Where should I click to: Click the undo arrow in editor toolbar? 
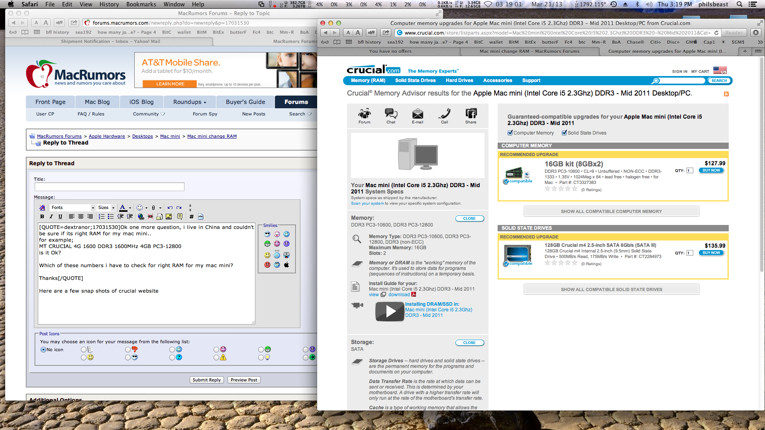pos(170,207)
